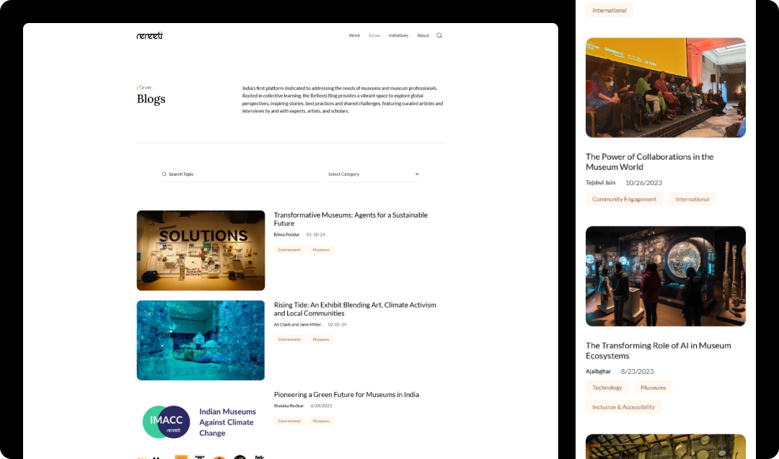
Task: Click the date 02-05-24
Action: pyautogui.click(x=337, y=324)
